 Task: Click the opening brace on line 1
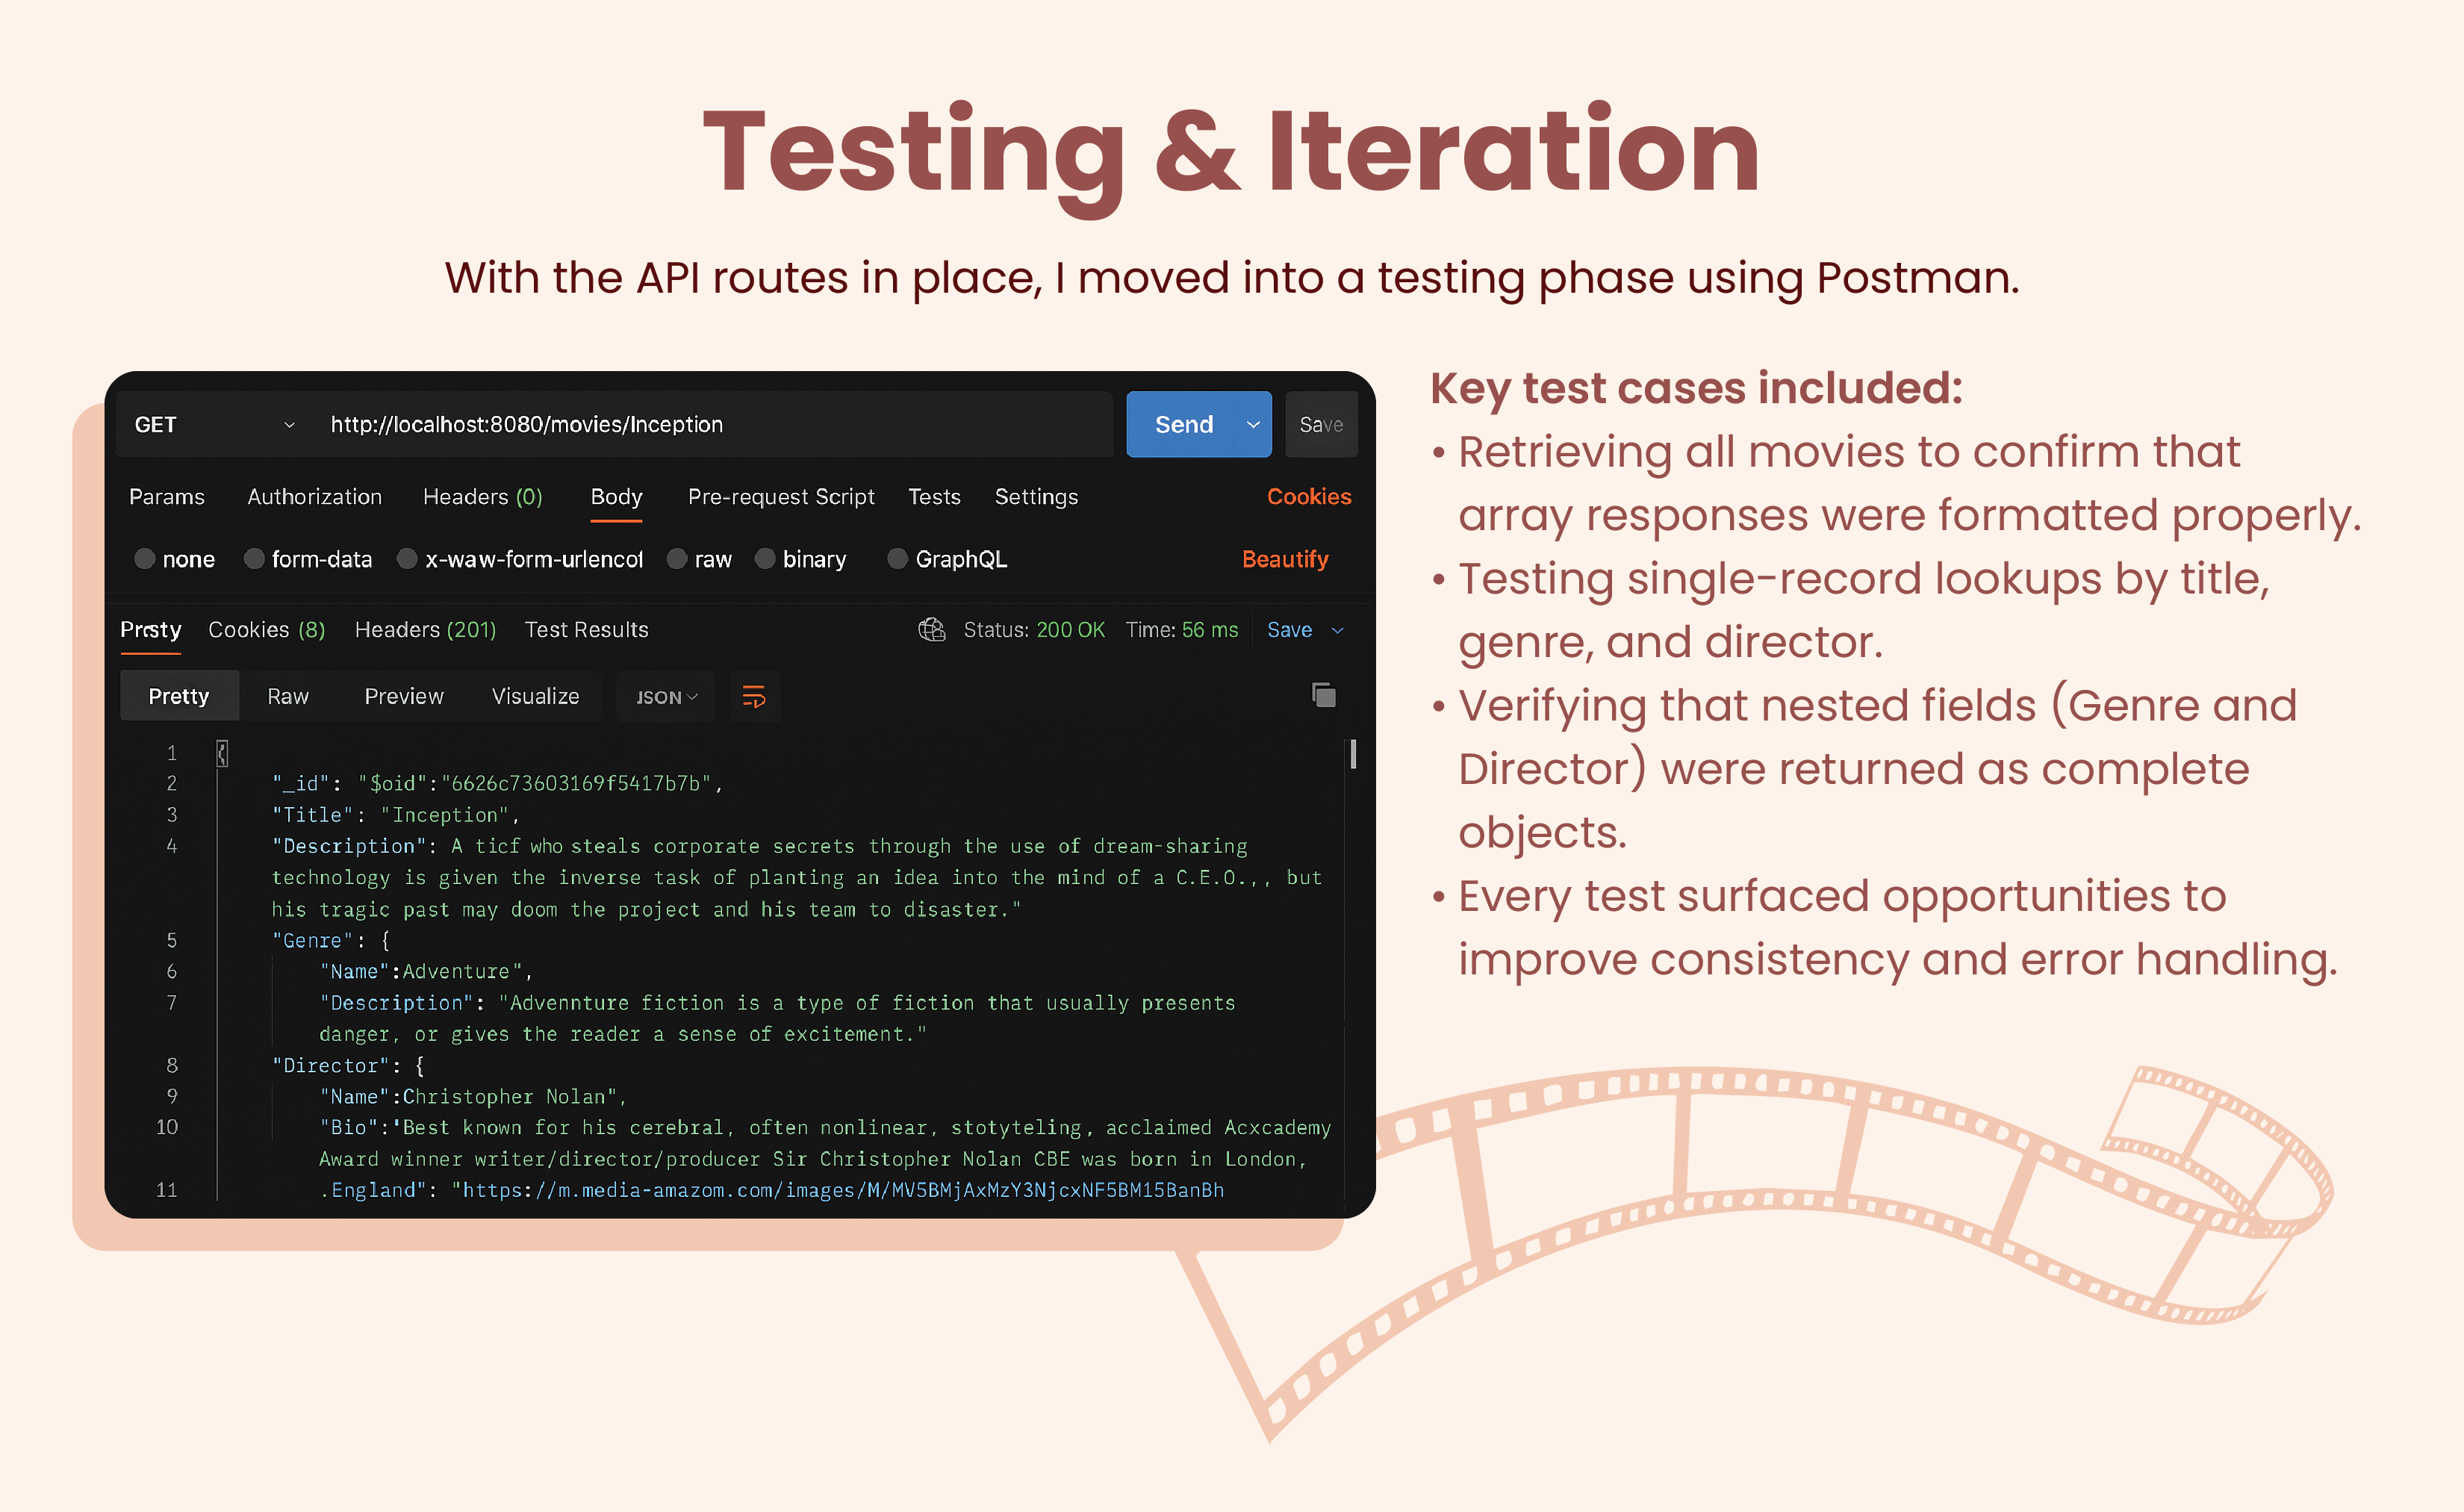pyautogui.click(x=222, y=753)
